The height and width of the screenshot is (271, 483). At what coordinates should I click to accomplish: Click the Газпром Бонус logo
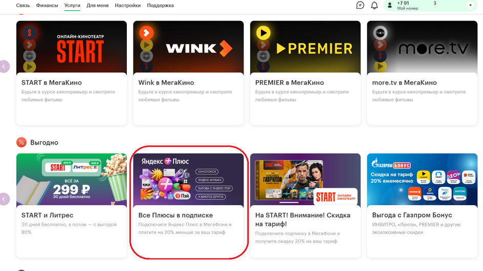coord(391,163)
